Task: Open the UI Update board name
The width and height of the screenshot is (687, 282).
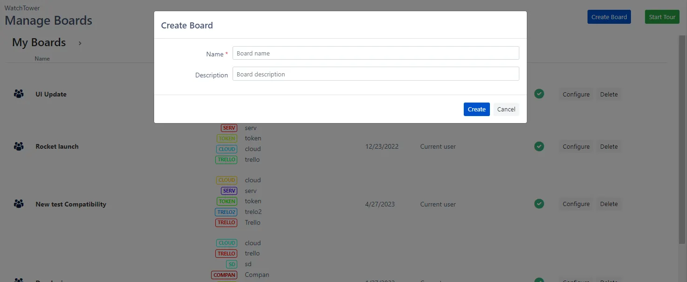Action: (51, 94)
